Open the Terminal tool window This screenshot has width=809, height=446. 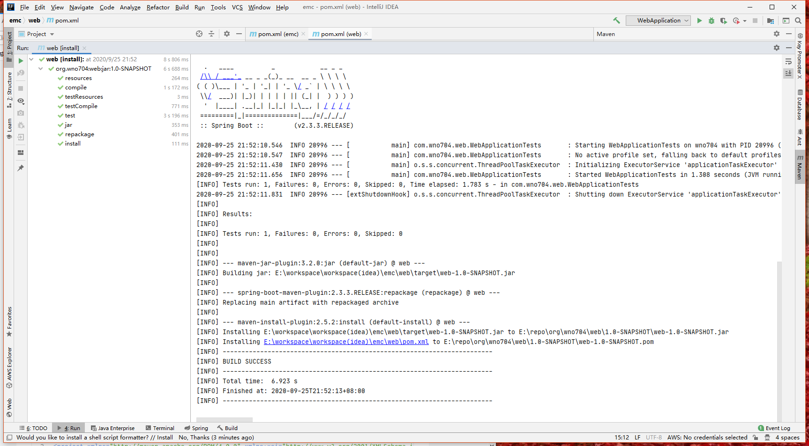[x=160, y=428]
